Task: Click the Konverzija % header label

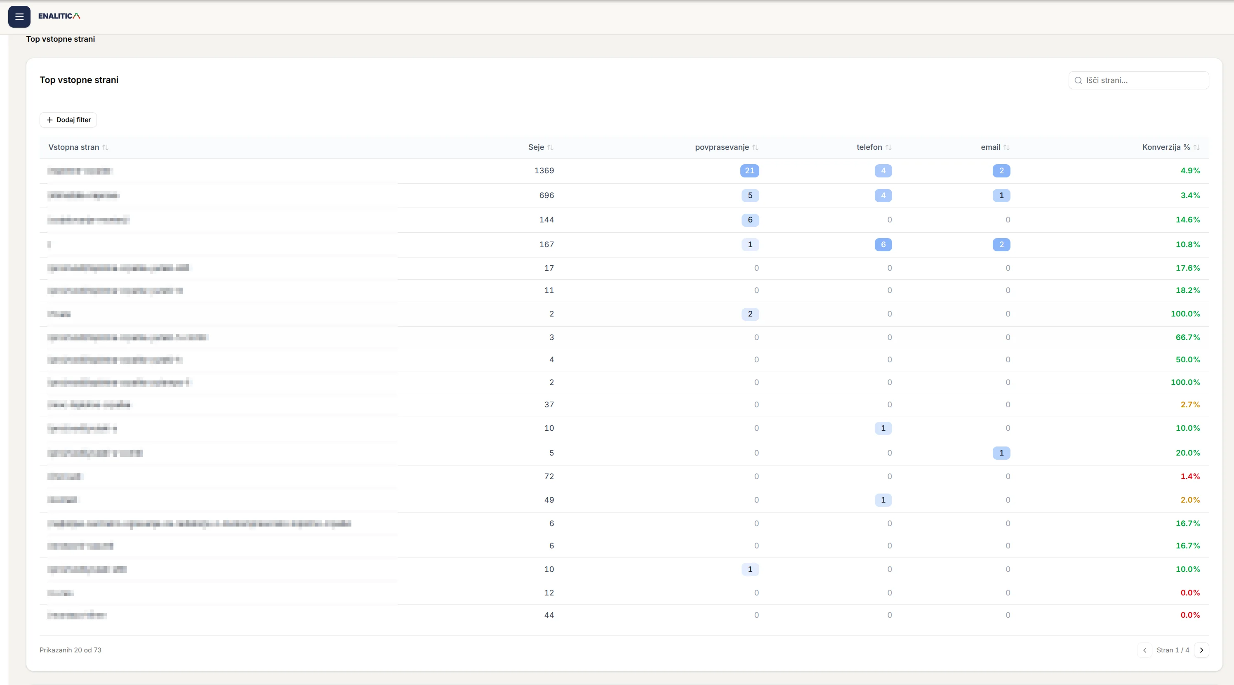Action: (x=1166, y=147)
